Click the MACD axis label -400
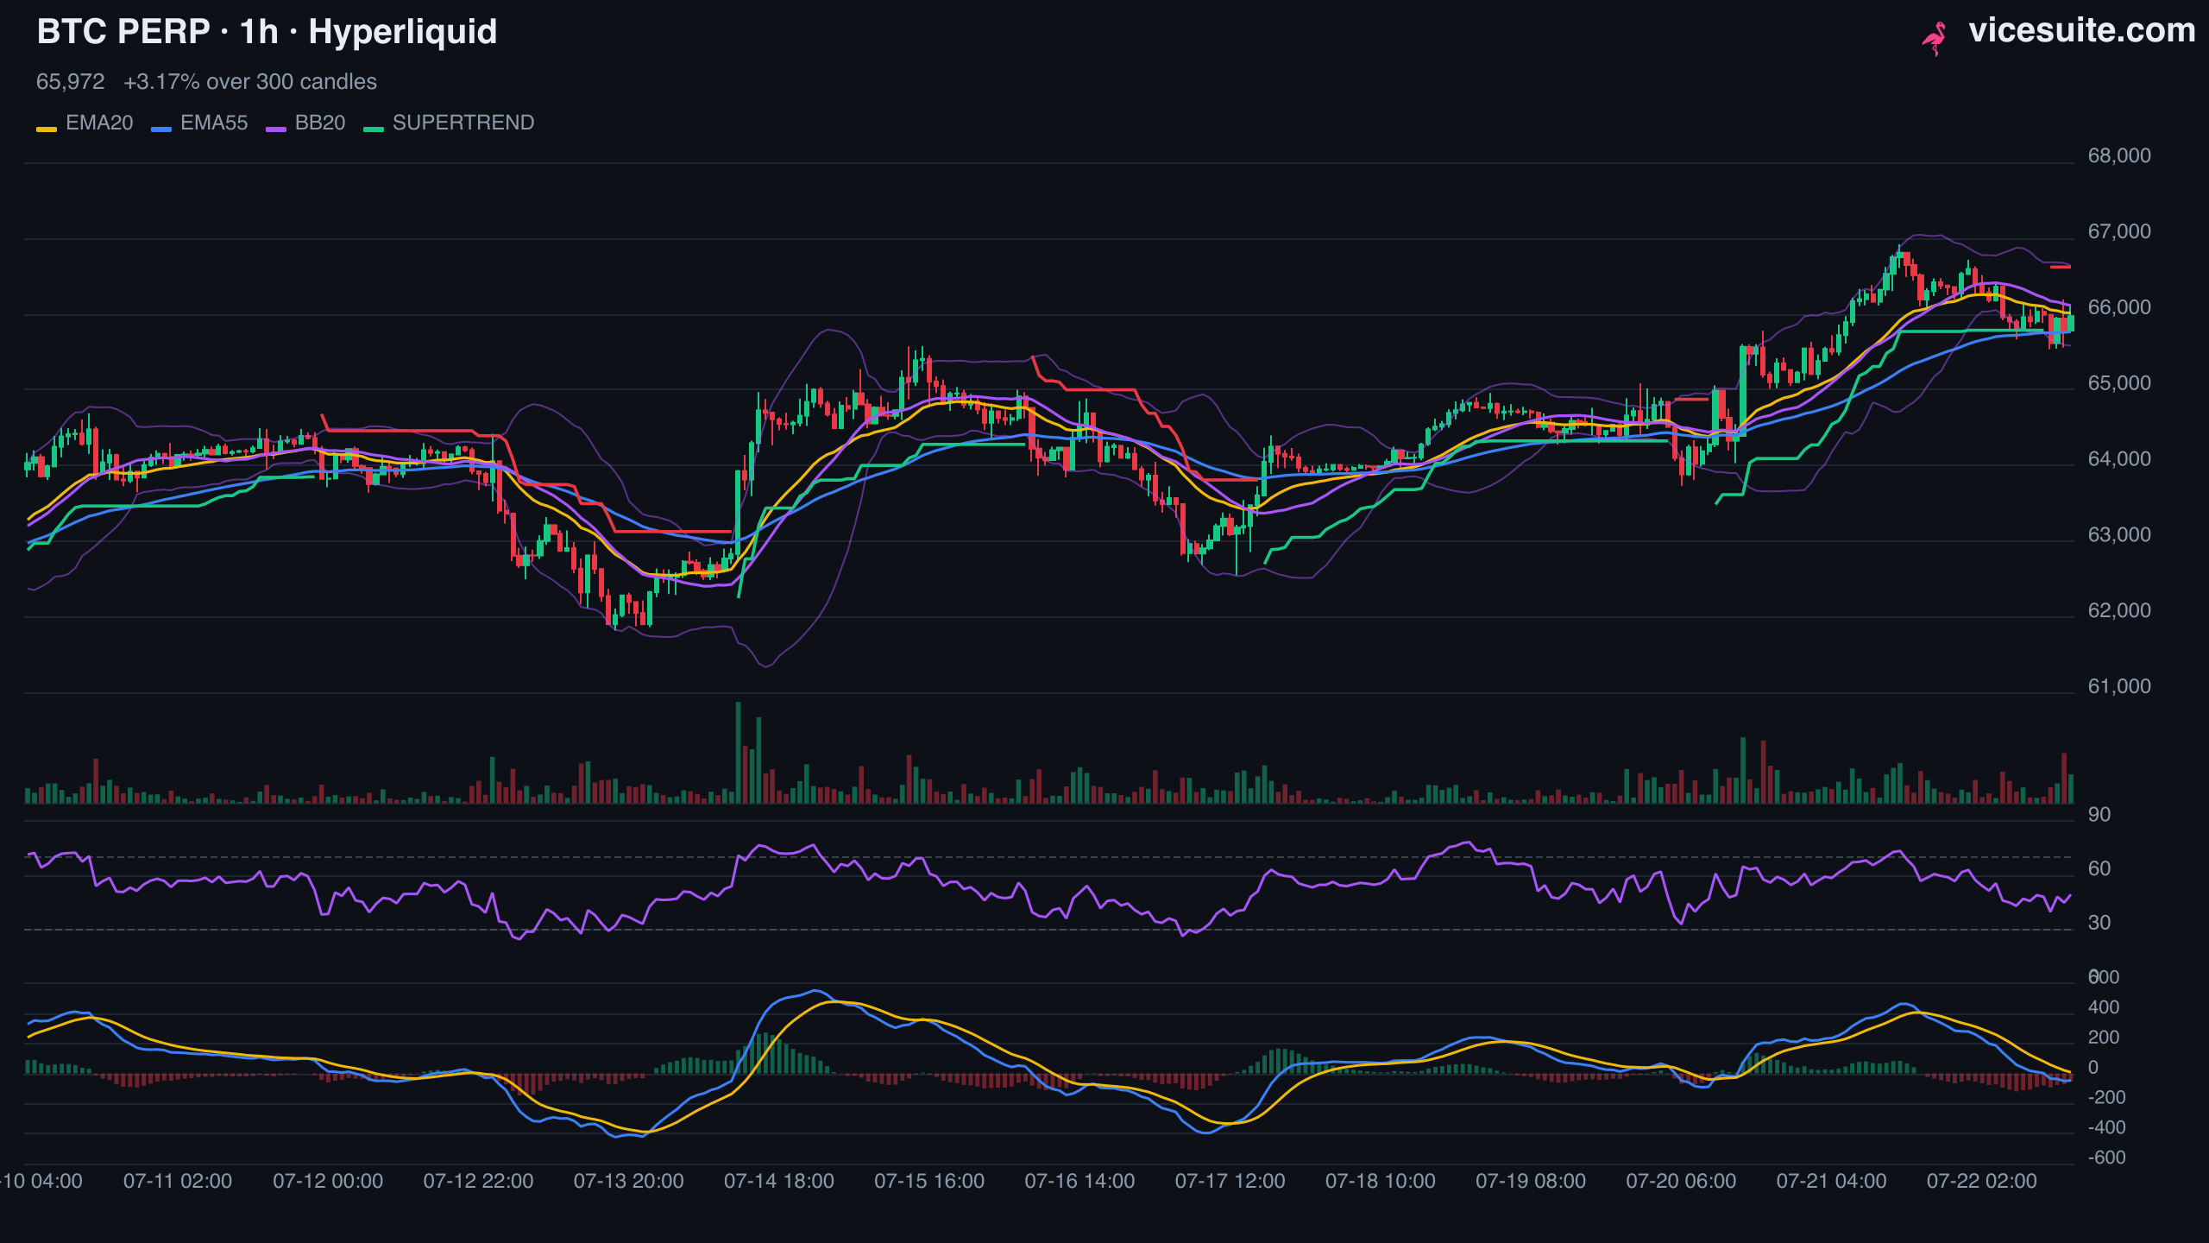 (x=2106, y=1127)
